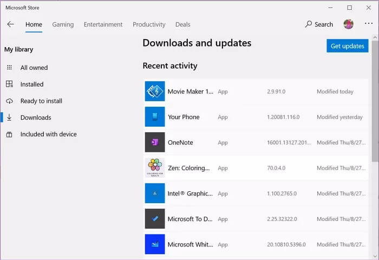
Task: Open the user profile avatar
Action: [x=348, y=24]
